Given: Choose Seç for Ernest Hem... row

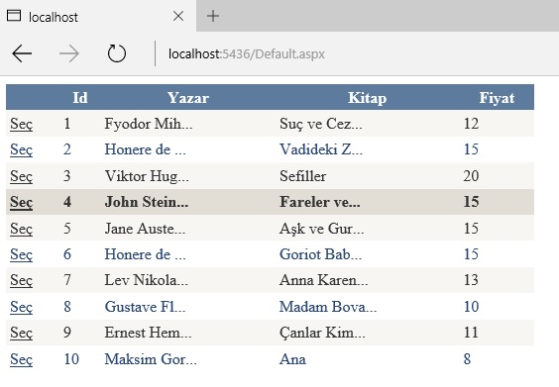Looking at the screenshot, I should coord(22,333).
